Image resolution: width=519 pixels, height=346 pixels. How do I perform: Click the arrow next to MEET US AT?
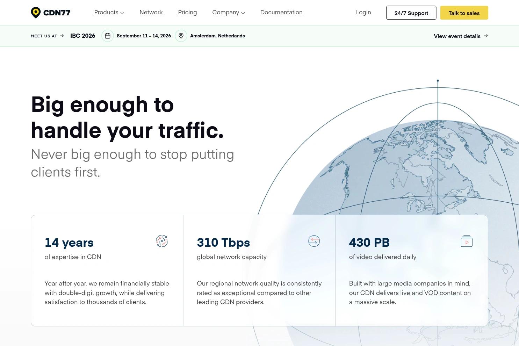tap(62, 36)
